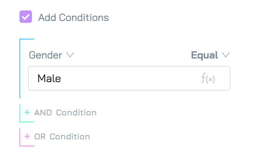Open the f(x) formula editor icon

(208, 78)
